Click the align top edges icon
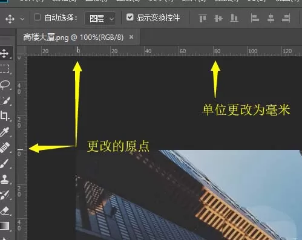 point(203,18)
